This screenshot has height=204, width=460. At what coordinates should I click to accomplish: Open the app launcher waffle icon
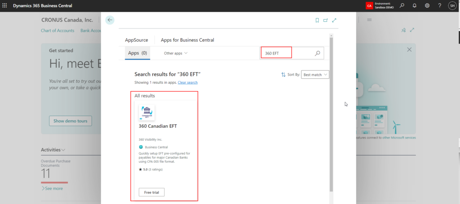tap(4, 5)
